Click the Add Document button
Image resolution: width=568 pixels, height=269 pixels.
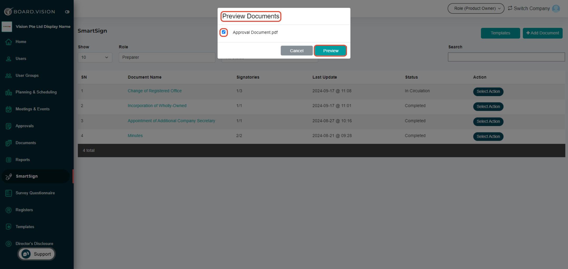(542, 33)
